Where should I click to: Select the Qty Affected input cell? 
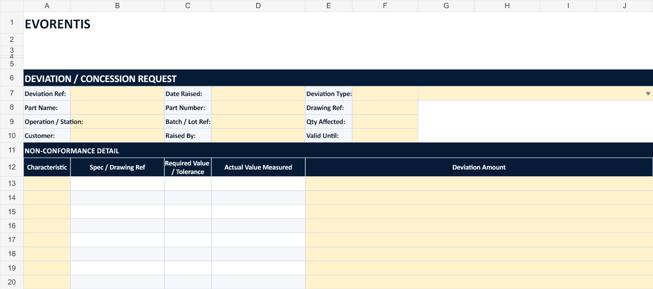coord(385,122)
